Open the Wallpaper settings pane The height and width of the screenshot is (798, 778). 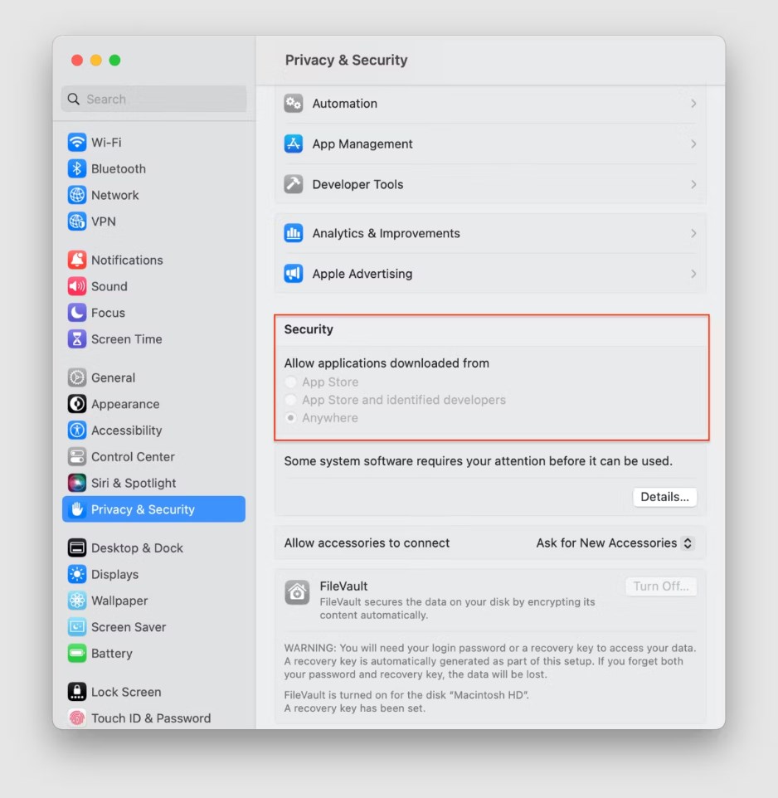153,601
